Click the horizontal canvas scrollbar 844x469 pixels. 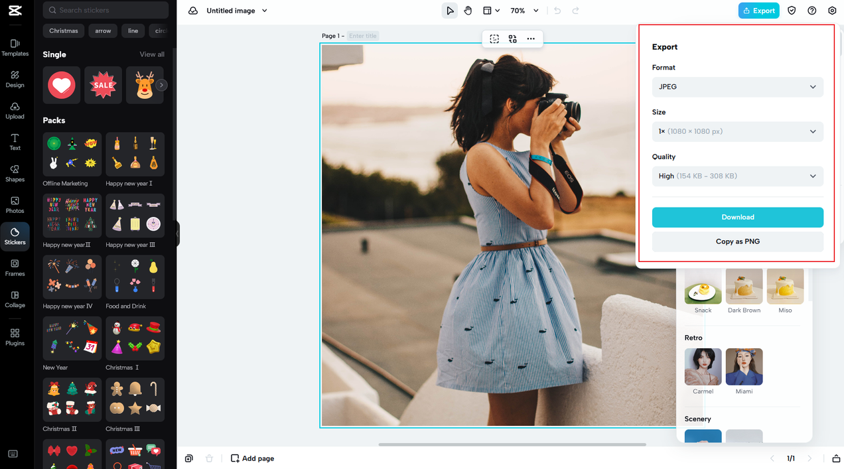[x=512, y=444]
